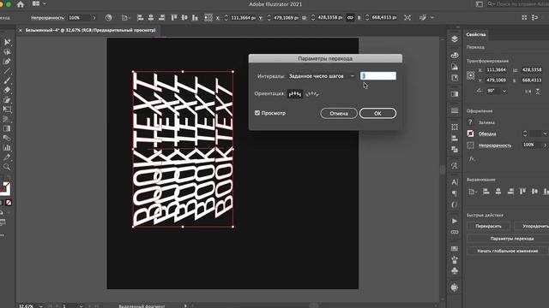Select the Безымянный-4 document tab

(90, 31)
